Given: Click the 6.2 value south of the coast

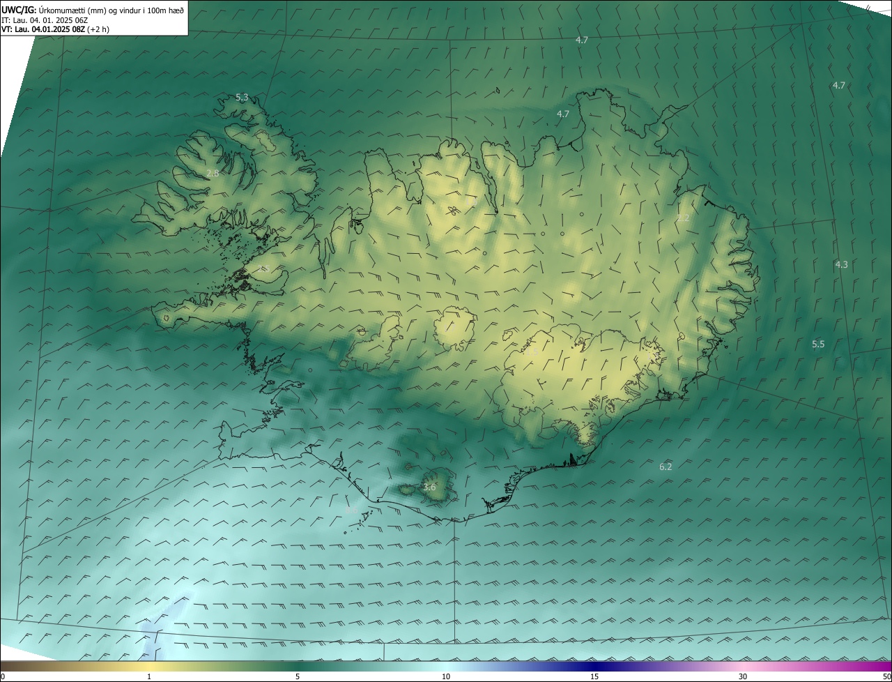Looking at the screenshot, I should pyautogui.click(x=666, y=467).
